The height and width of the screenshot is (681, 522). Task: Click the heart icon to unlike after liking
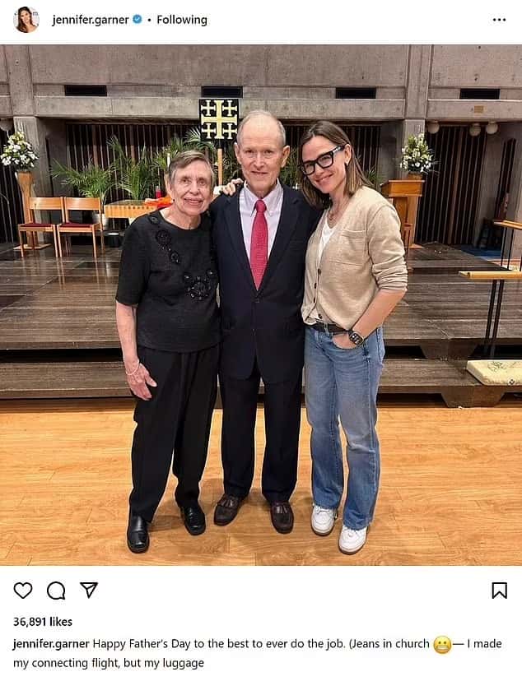24,589
